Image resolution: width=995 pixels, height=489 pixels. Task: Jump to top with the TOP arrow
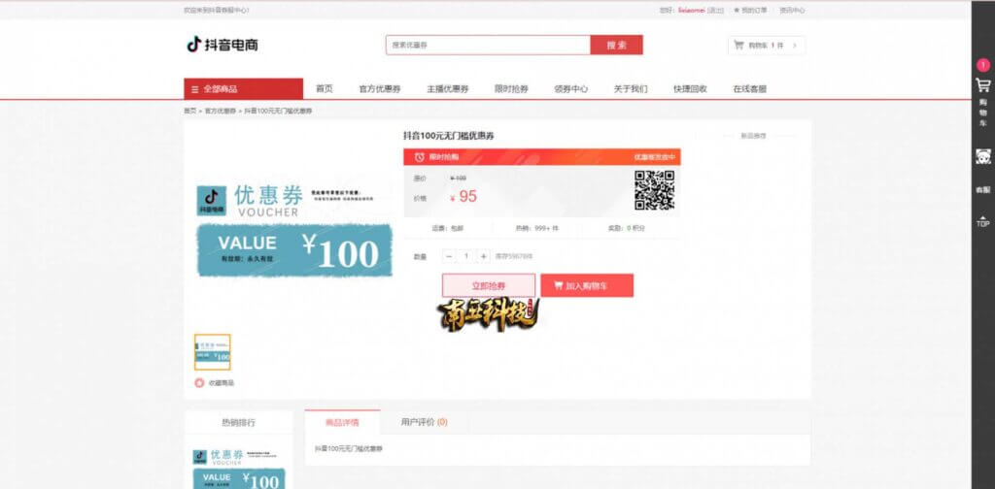click(x=983, y=221)
